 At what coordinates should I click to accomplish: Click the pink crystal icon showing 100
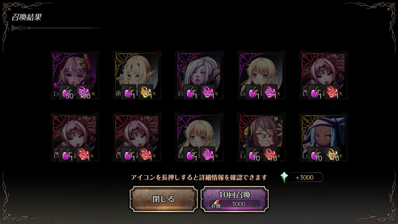[83, 92]
